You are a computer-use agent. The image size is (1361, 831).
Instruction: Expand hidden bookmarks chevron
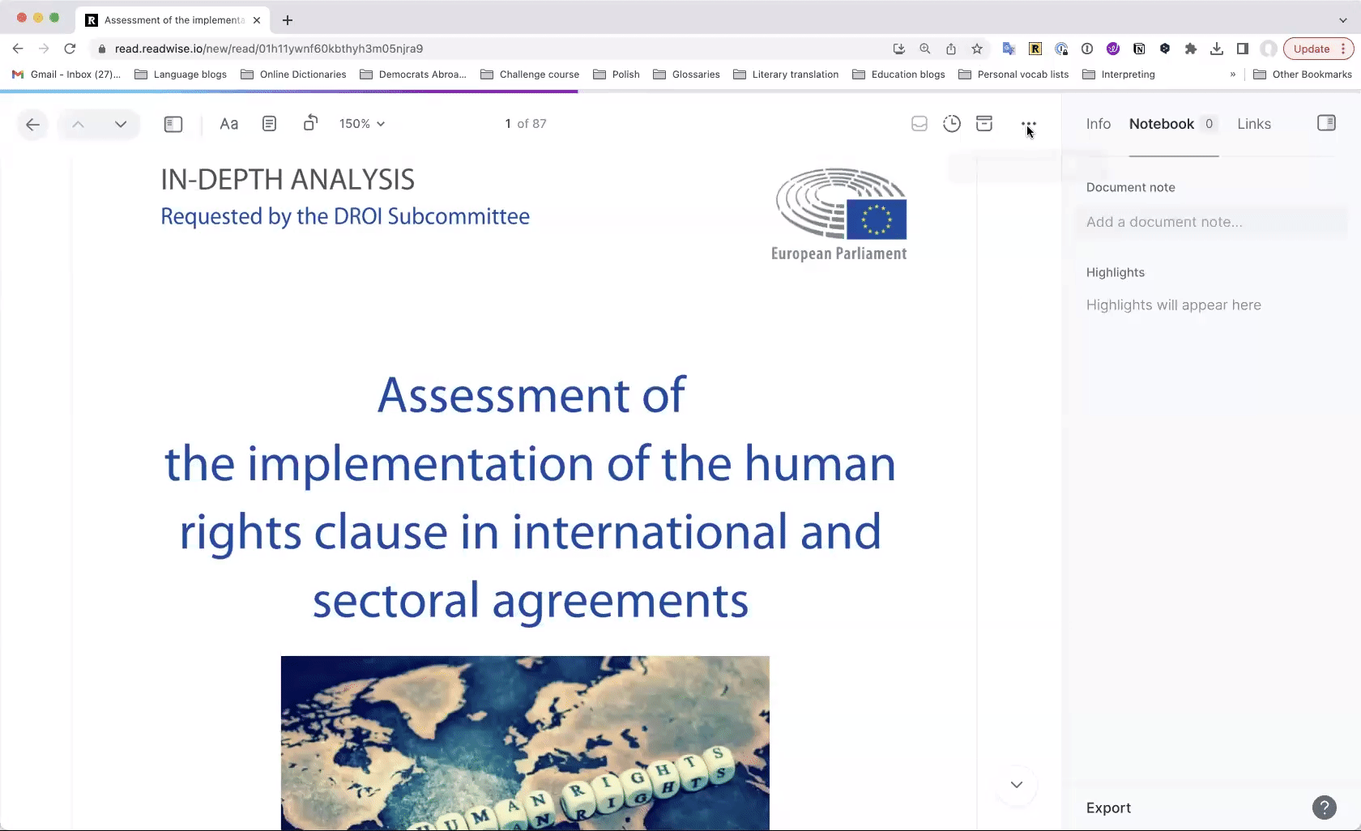click(1233, 75)
